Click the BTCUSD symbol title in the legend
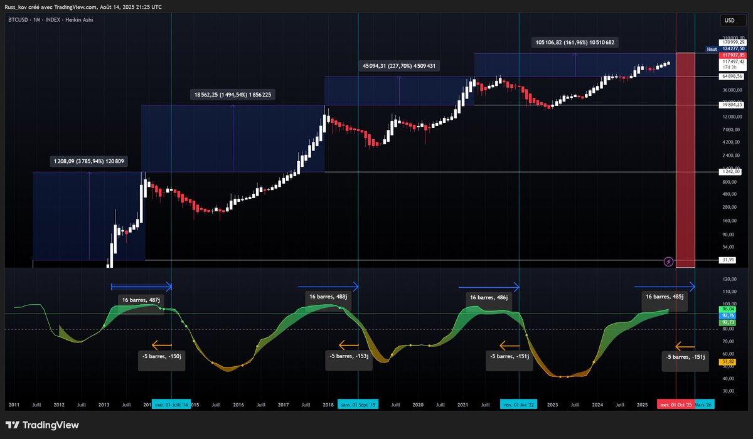 point(18,21)
